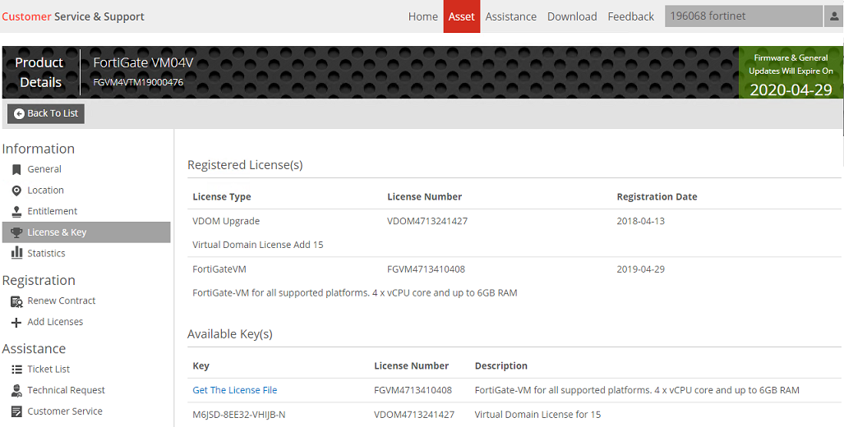This screenshot has height=427, width=844.
Task: Click the user profile icon
Action: [x=833, y=16]
